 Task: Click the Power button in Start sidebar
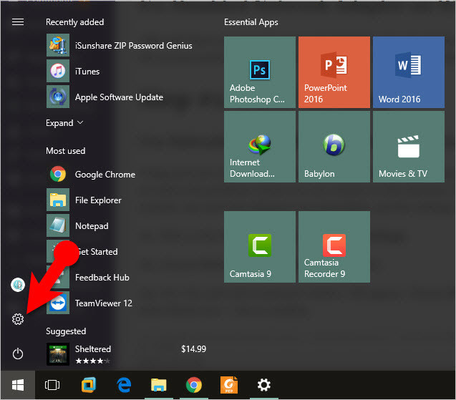(x=18, y=353)
